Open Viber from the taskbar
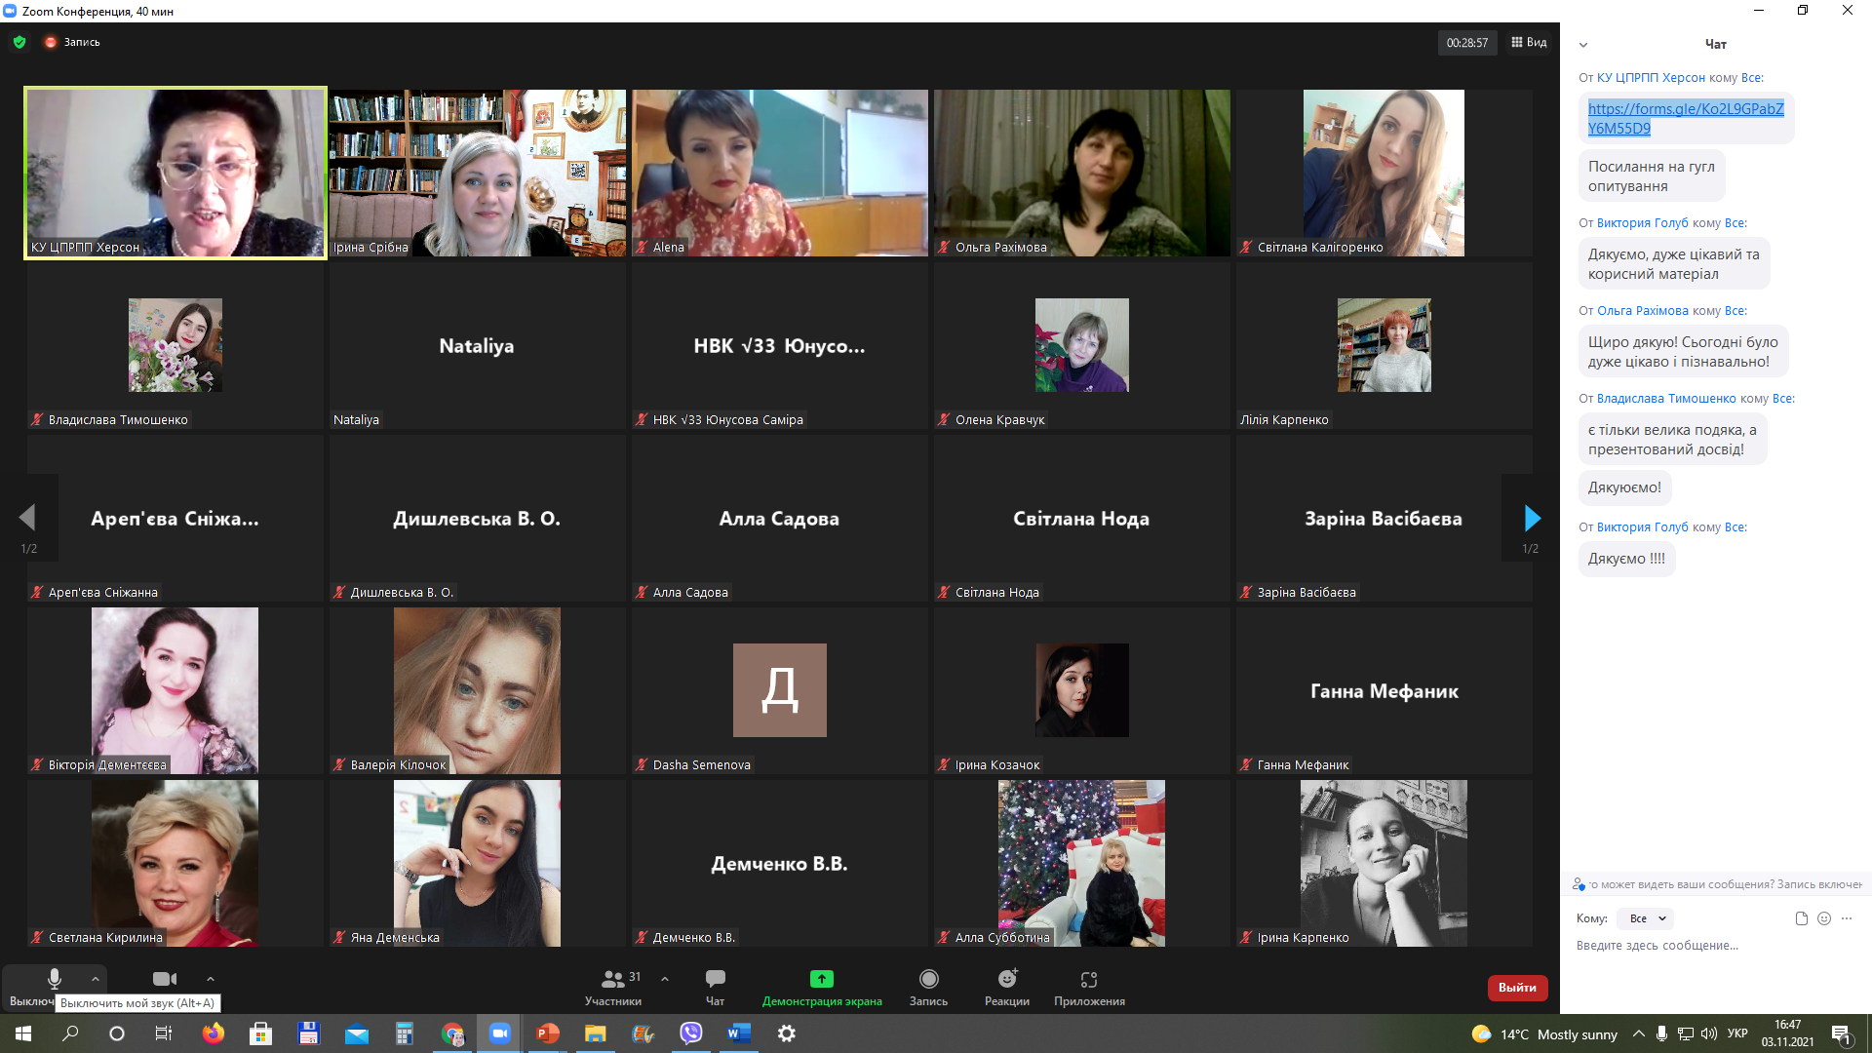This screenshot has width=1872, height=1053. (x=691, y=1033)
